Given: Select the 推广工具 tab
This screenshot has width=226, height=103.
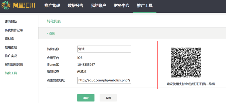Looking at the screenshot, I should [x=145, y=6].
